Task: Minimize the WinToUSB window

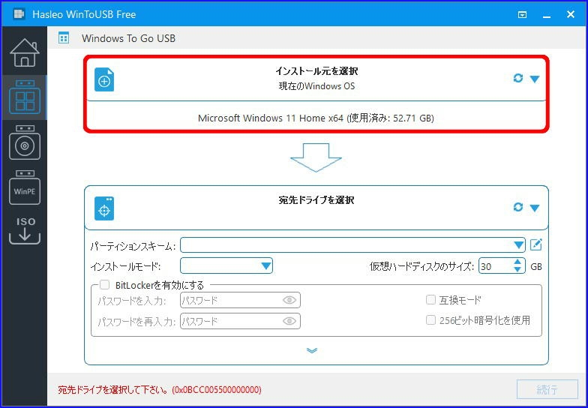Action: point(547,15)
